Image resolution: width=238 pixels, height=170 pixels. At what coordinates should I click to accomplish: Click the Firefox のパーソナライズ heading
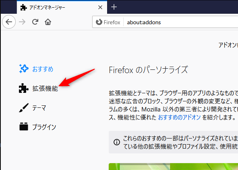[x=149, y=70]
